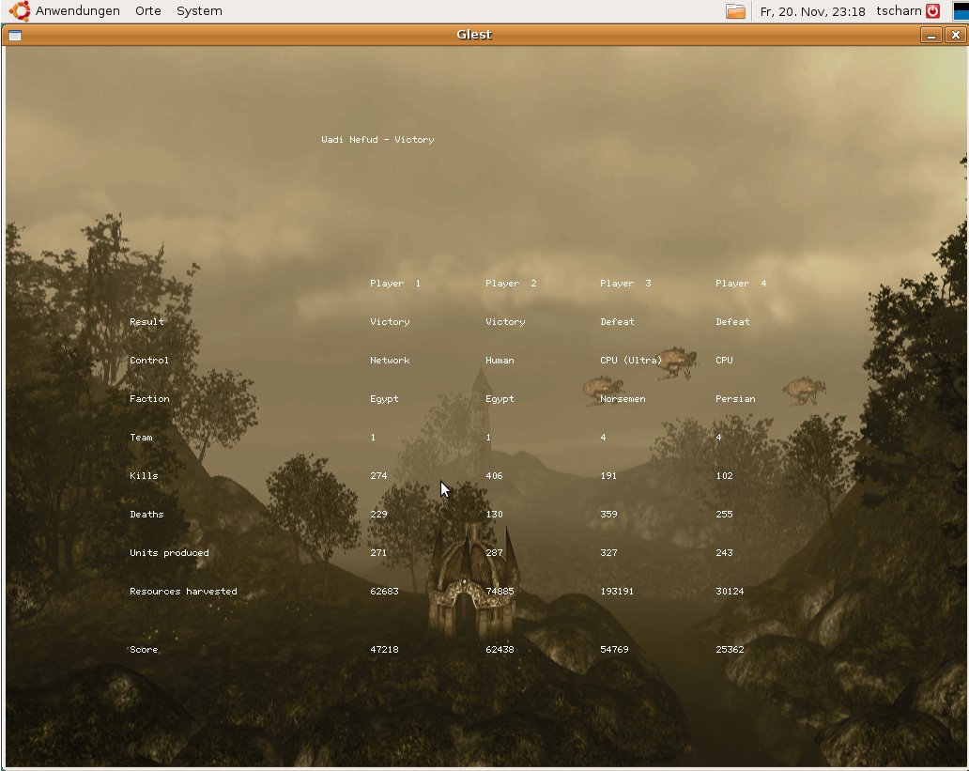The height and width of the screenshot is (771, 969).
Task: Click the deaths value 130
Action: click(494, 515)
